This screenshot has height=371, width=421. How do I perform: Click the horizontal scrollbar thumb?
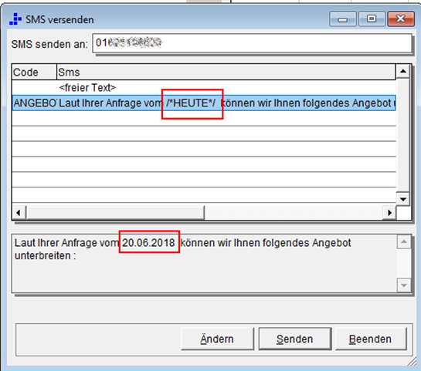click(x=115, y=213)
